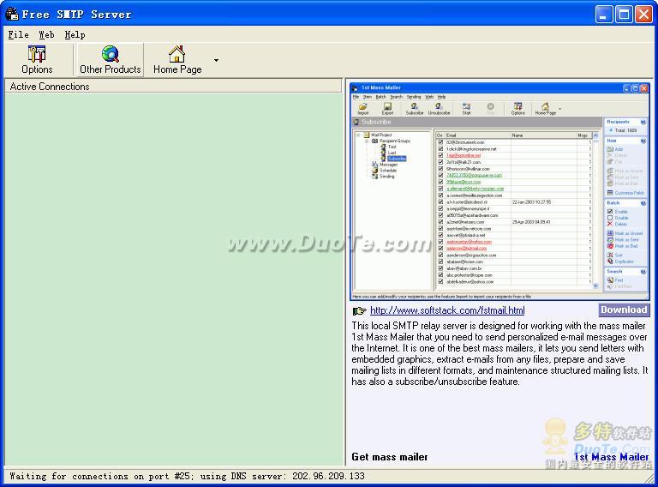Open the File menu

pyautogui.click(x=19, y=35)
